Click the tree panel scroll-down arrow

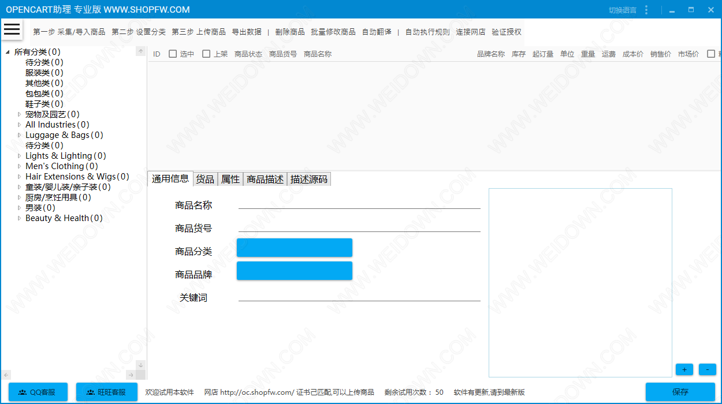click(x=140, y=365)
